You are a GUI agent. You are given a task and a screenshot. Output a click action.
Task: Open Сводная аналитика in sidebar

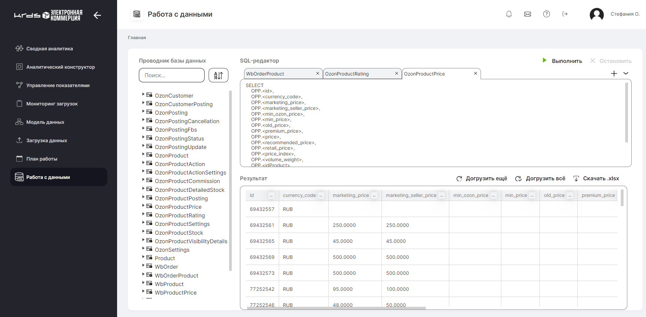coord(50,49)
